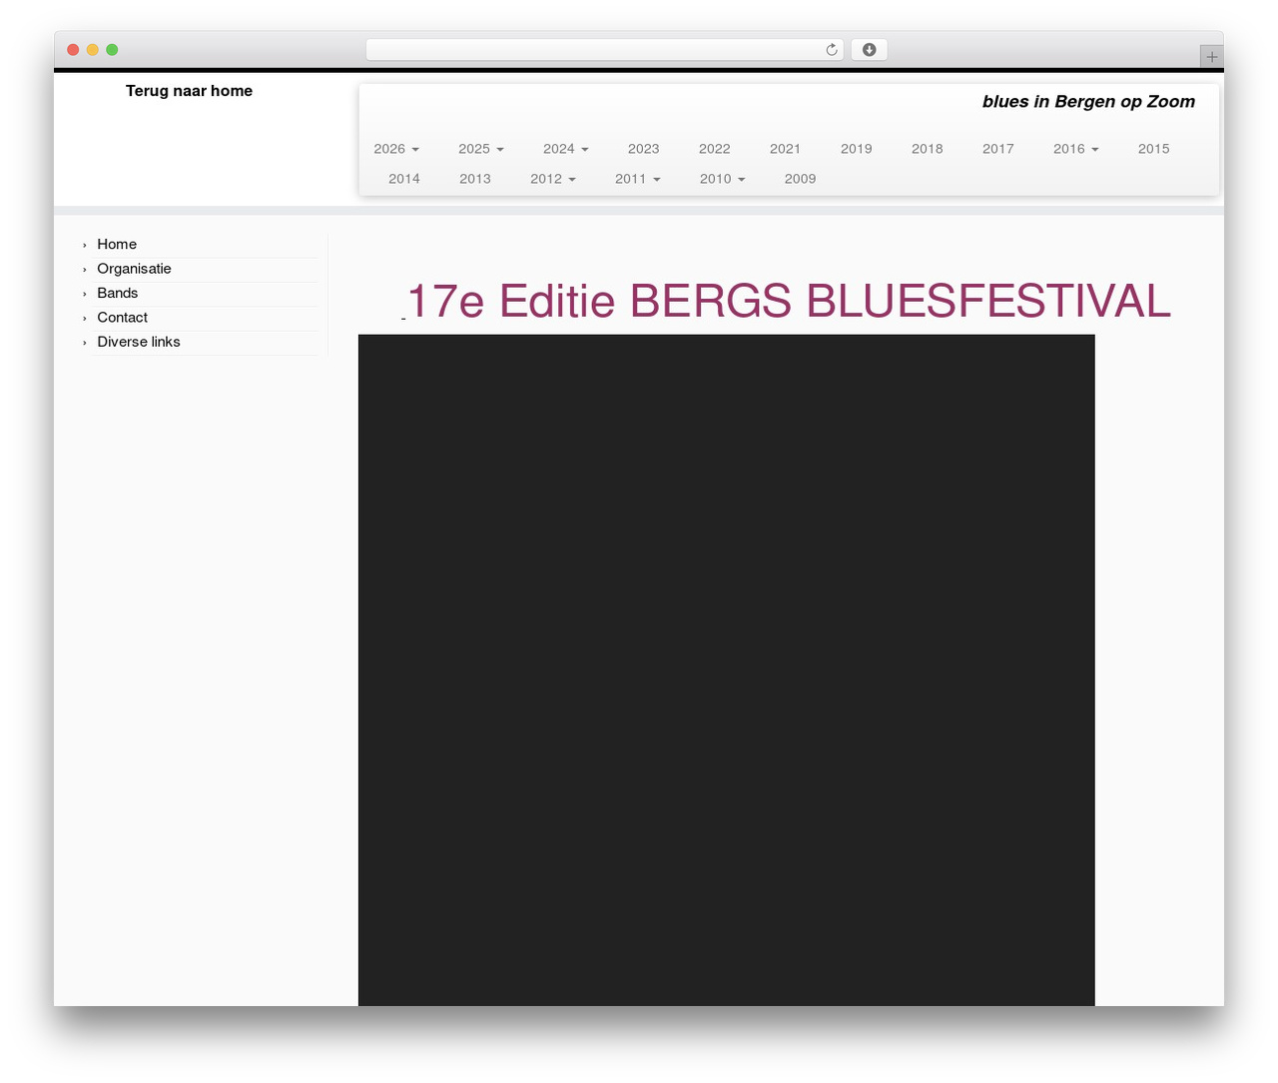Expand the 2010 dropdown menu

tap(723, 179)
